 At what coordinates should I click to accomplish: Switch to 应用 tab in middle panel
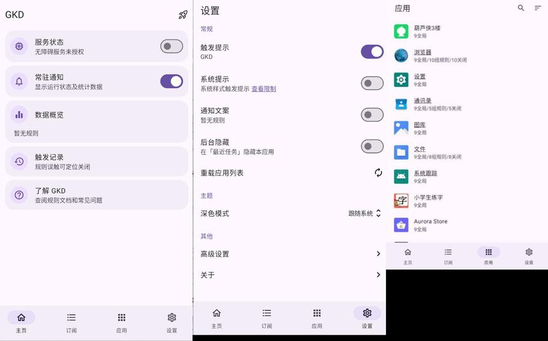click(x=317, y=317)
